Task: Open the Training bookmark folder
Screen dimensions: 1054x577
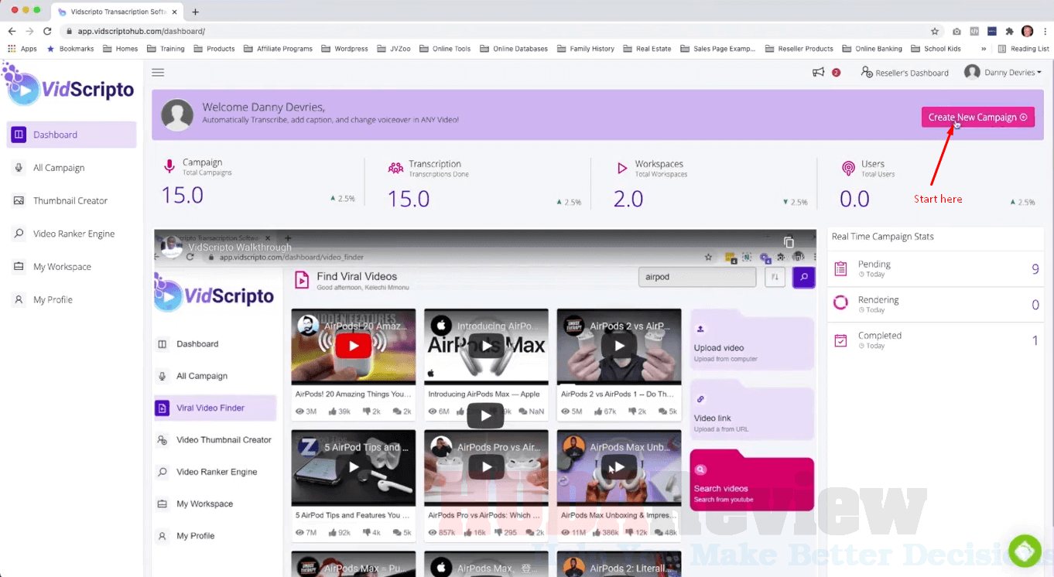Action: coord(166,49)
